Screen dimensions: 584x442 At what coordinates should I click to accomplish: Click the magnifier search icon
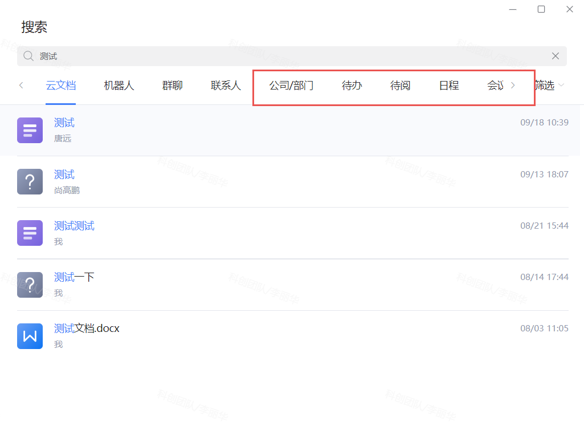coord(28,56)
